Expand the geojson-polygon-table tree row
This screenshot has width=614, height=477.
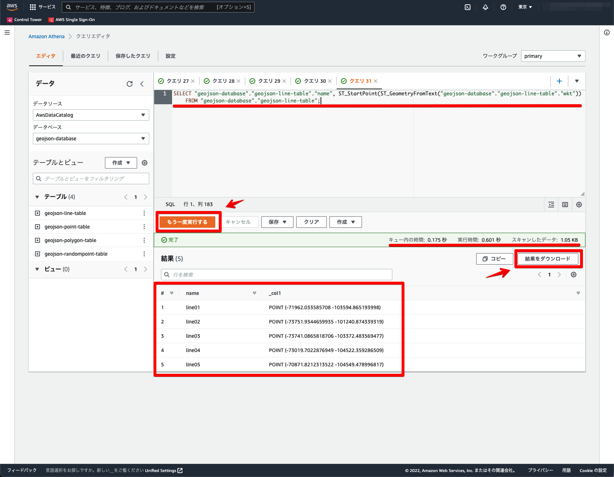click(x=37, y=240)
